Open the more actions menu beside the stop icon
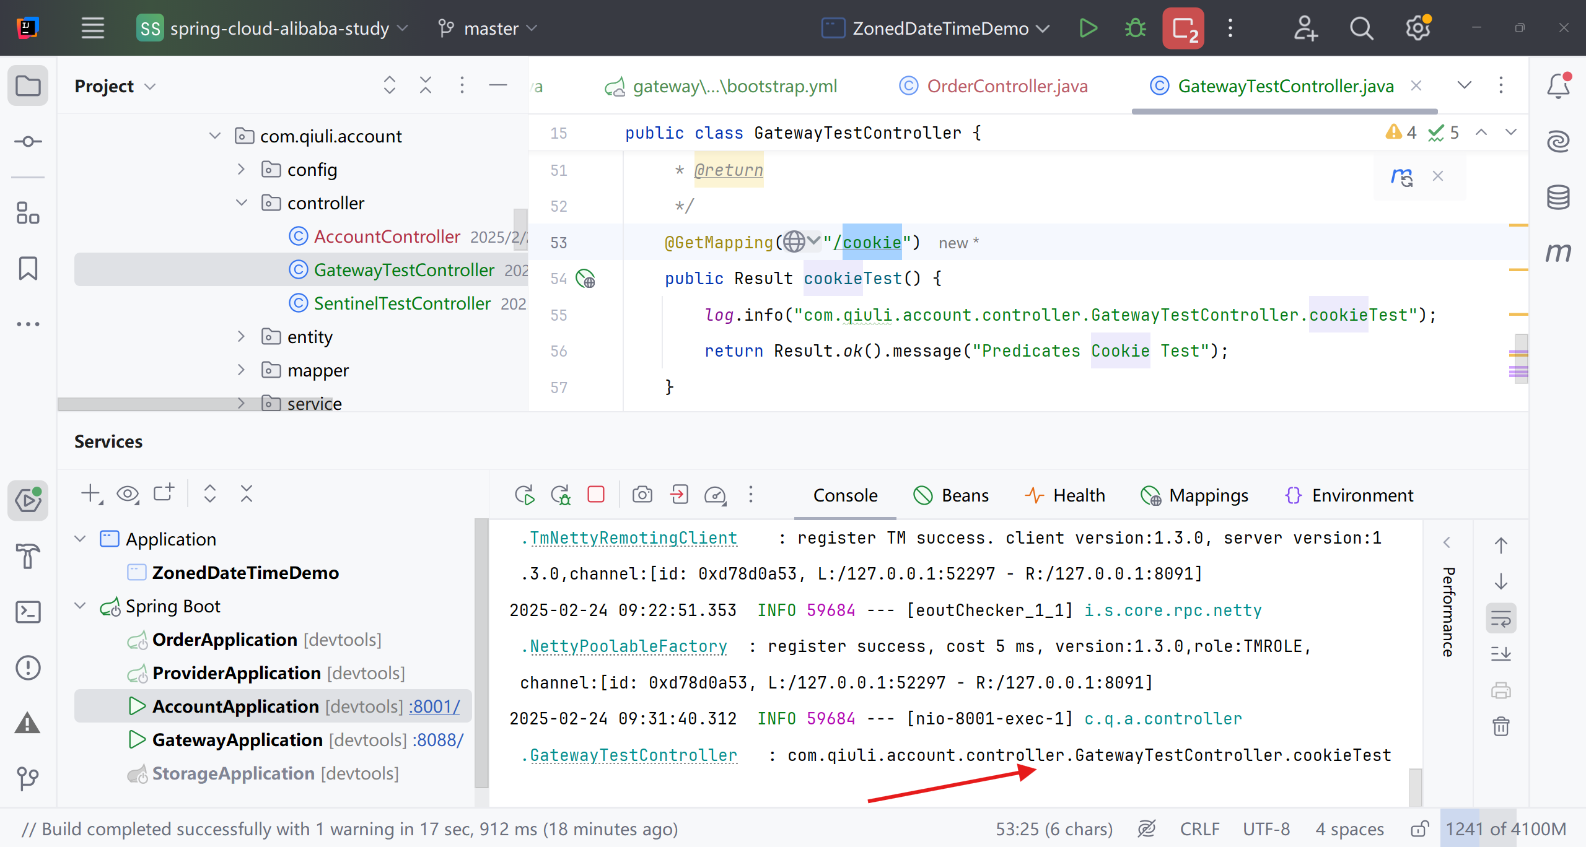Screen dimensions: 1586x847 [1230, 28]
